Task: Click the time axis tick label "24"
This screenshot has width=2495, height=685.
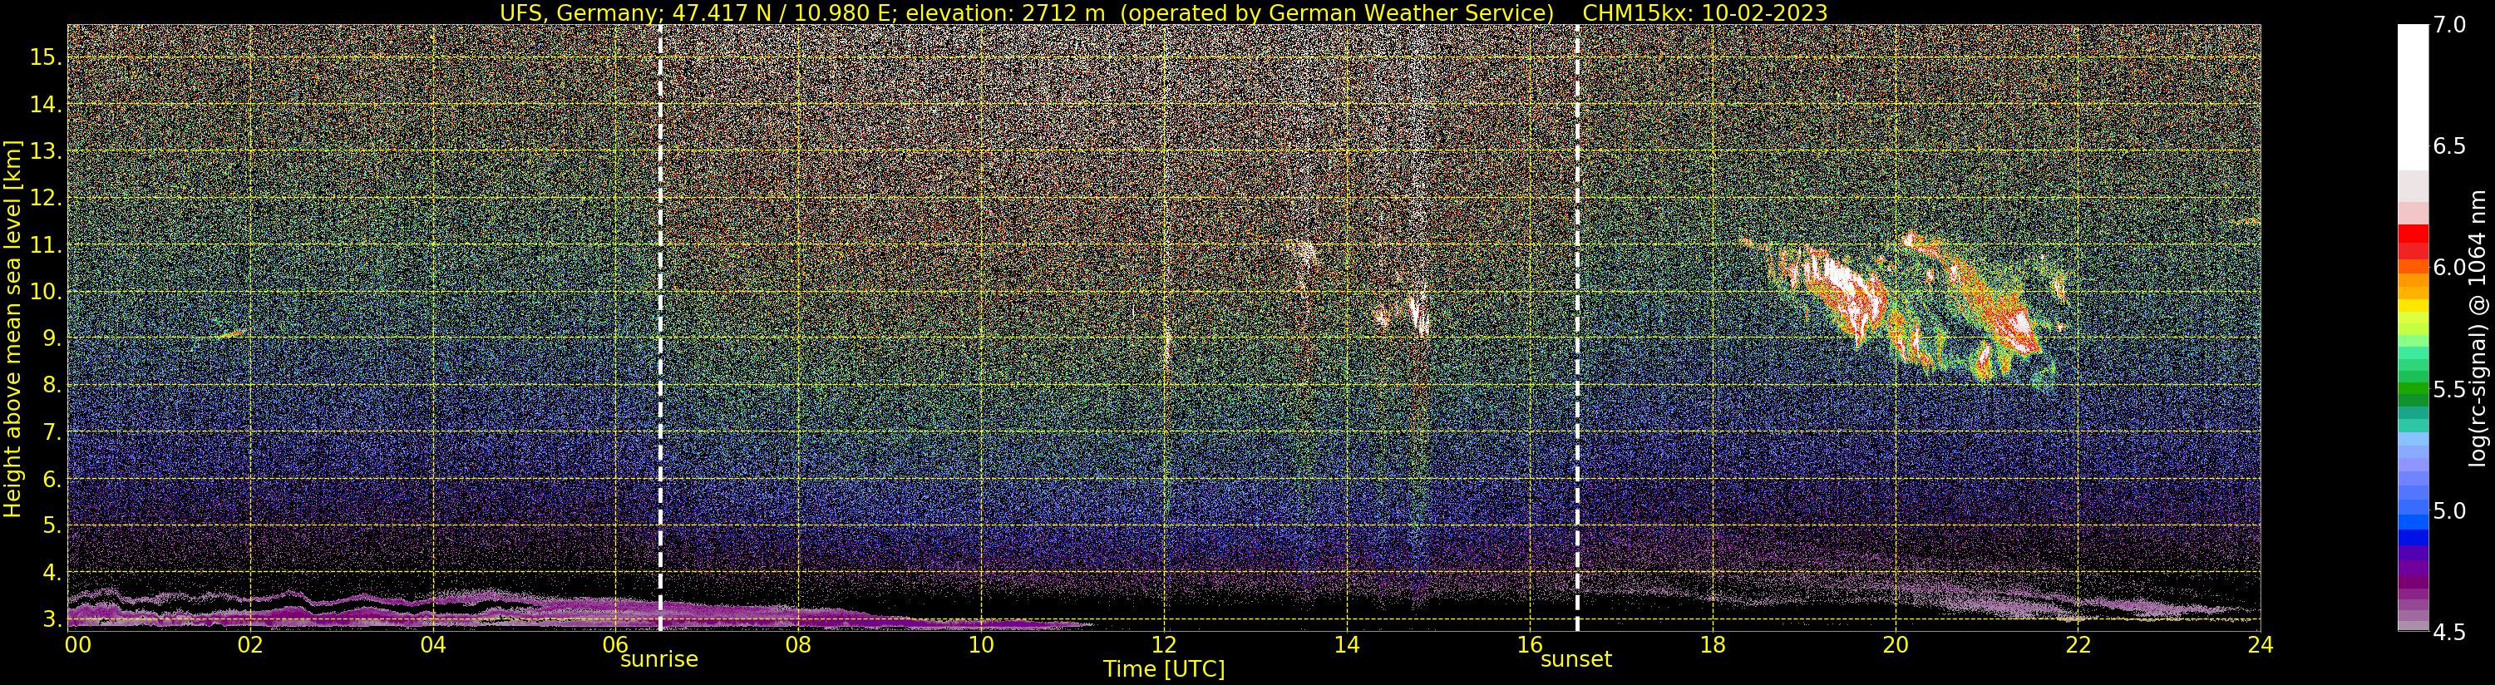Action: point(2261,644)
